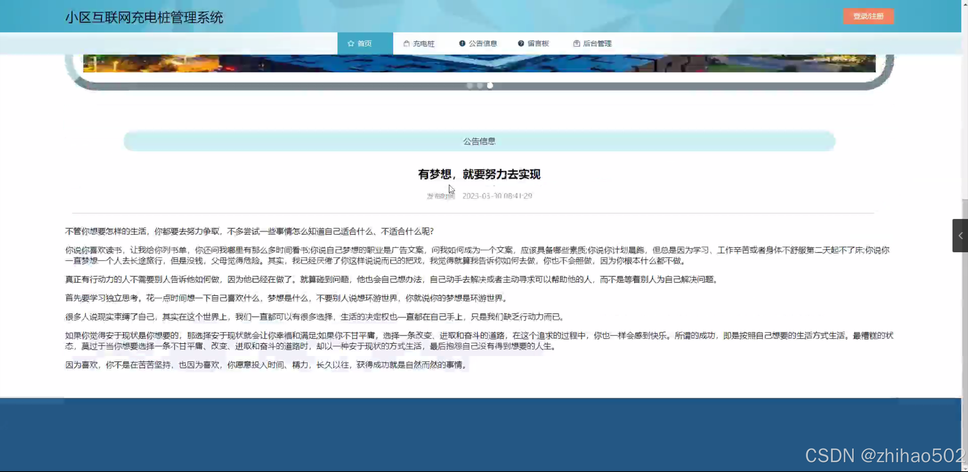Click the last paragraph starting 因为喜欢
The width and height of the screenshot is (968, 472).
[267, 365]
